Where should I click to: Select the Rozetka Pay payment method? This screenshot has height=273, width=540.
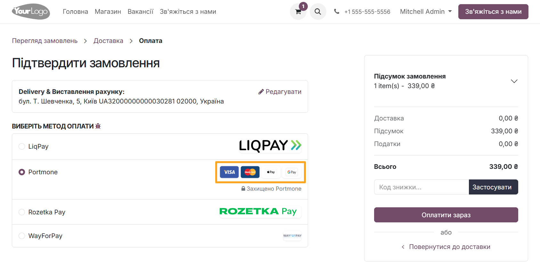[x=21, y=212]
